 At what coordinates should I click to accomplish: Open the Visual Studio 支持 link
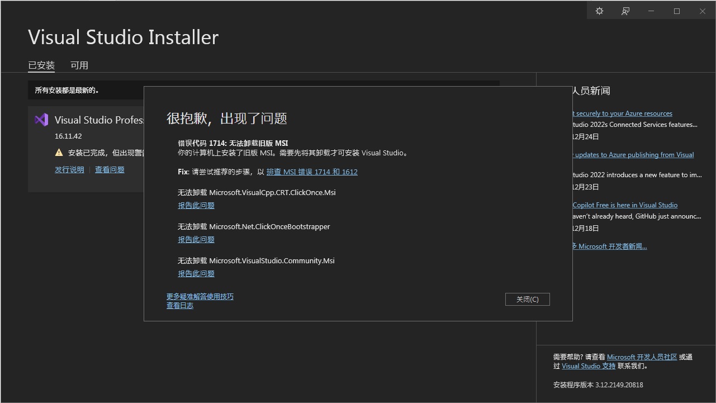point(588,366)
